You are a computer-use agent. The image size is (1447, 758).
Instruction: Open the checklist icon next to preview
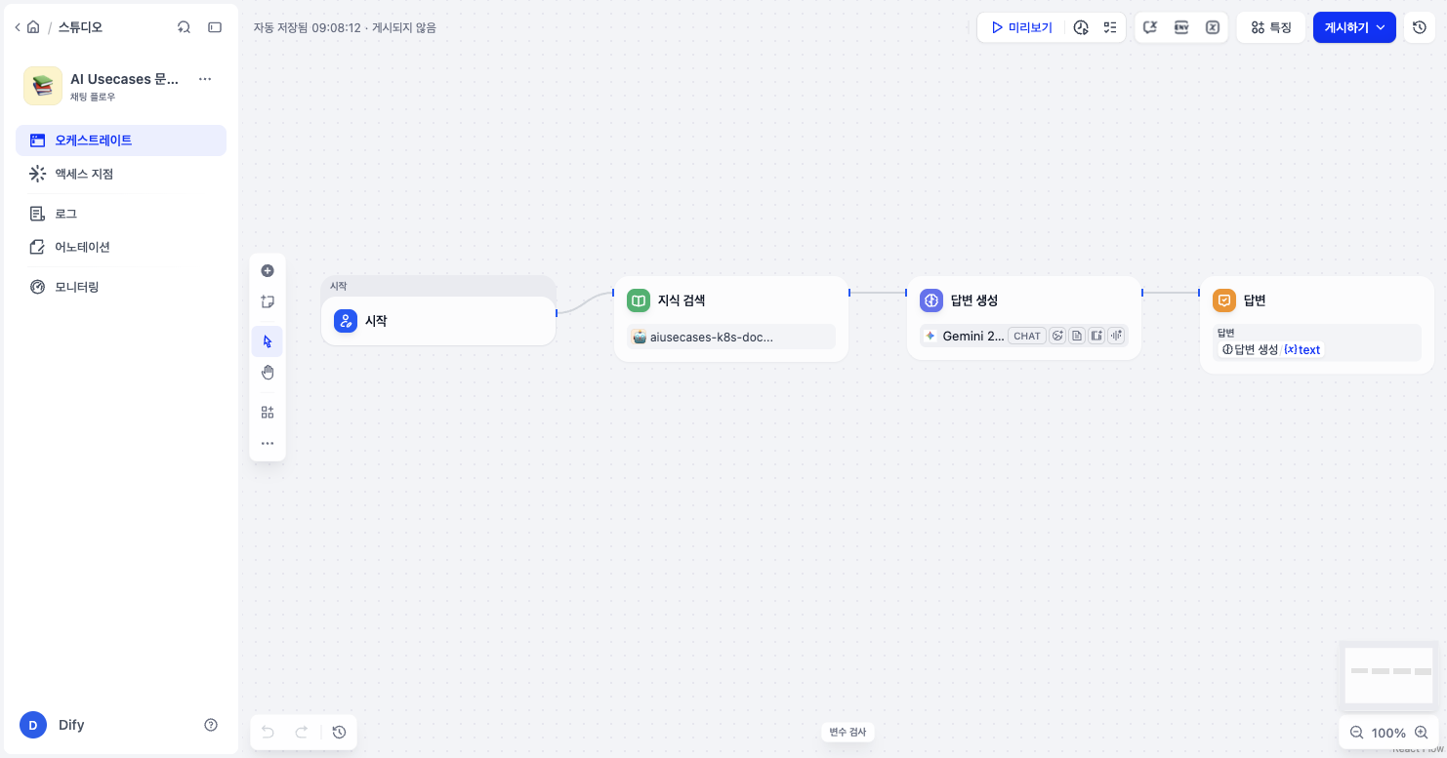click(1110, 27)
